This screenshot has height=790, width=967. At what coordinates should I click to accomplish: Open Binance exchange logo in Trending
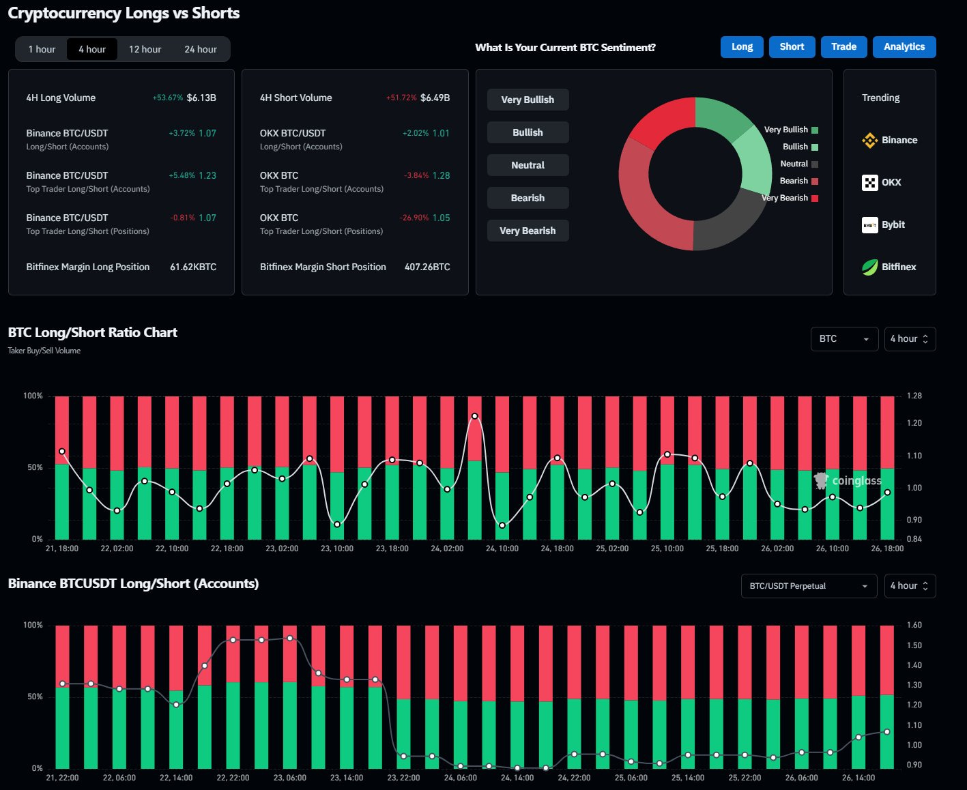(869, 141)
